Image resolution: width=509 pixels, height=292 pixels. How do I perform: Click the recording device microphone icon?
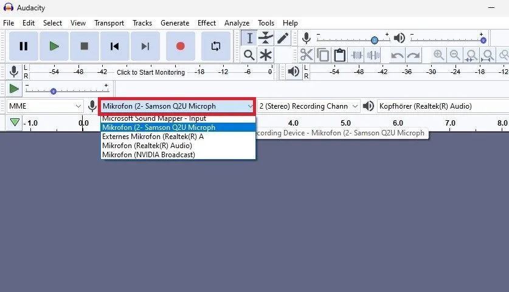[x=92, y=106]
